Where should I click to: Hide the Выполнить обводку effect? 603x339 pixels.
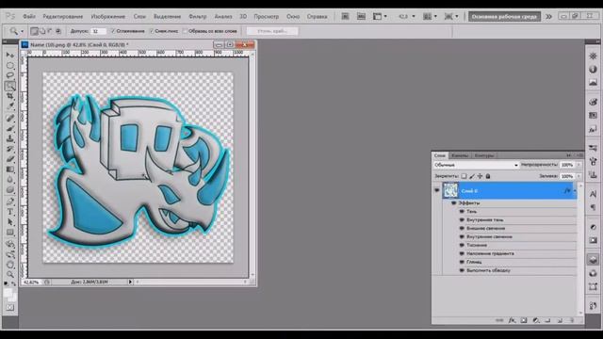tap(462, 270)
